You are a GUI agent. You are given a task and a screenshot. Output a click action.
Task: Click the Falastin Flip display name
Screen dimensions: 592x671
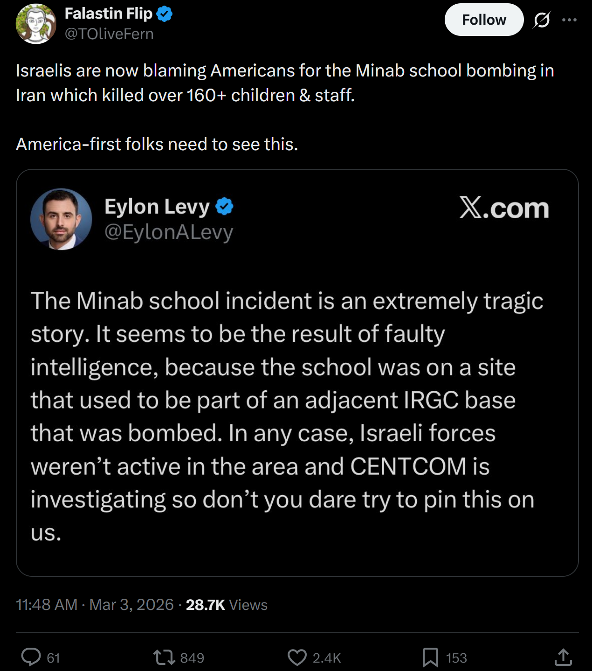coord(108,14)
